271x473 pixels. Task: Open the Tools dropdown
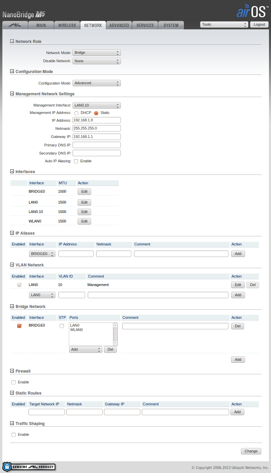(x=224, y=25)
